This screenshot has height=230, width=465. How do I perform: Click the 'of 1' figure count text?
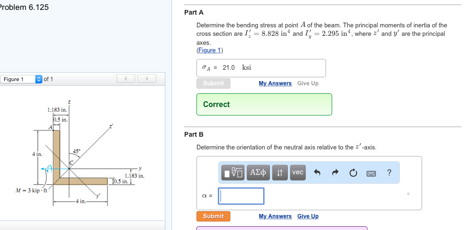click(49, 79)
